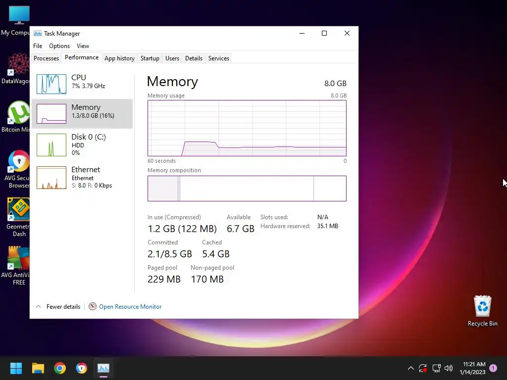Click the Task Manager title bar icon
Screen dimensions: 507x380
[38, 33]
